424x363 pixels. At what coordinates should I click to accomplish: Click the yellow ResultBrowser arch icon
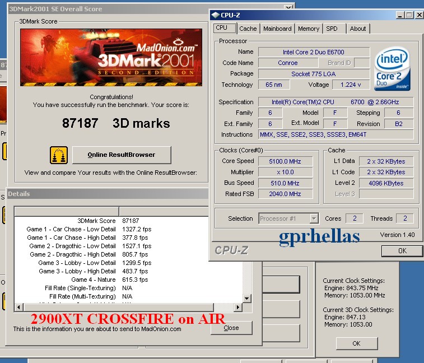click(x=59, y=155)
